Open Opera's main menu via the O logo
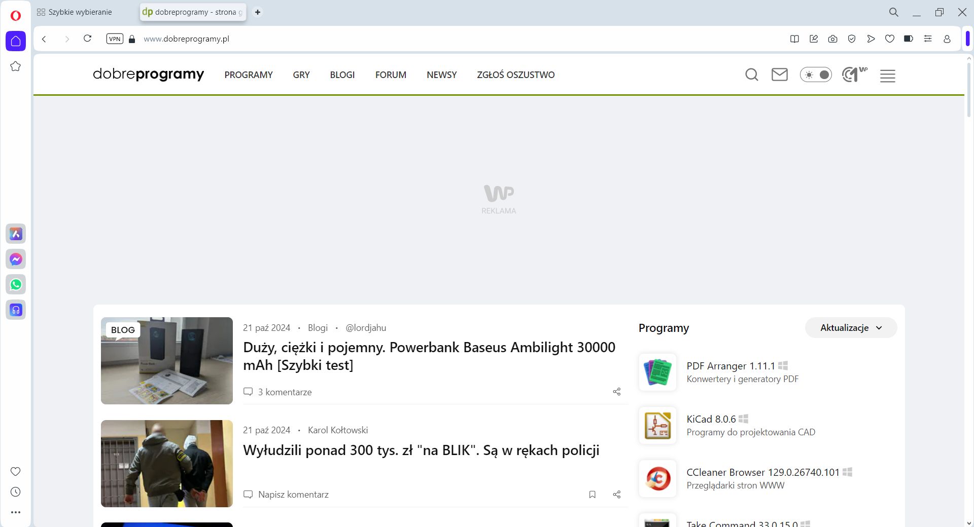 click(x=15, y=15)
